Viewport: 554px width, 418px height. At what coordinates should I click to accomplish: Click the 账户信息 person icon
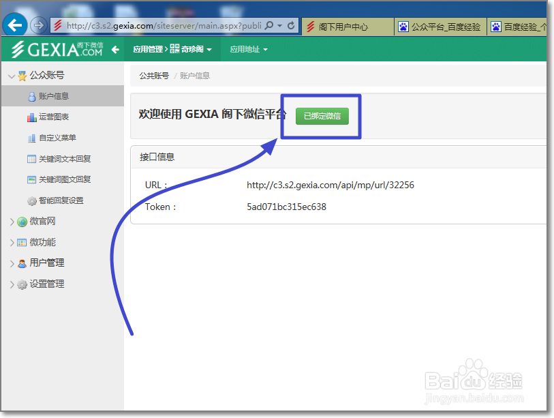tap(32, 97)
